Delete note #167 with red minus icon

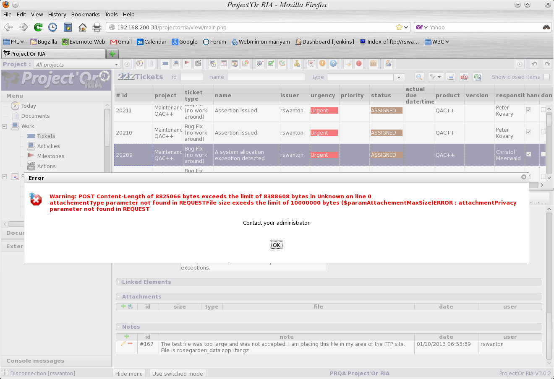pos(130,344)
